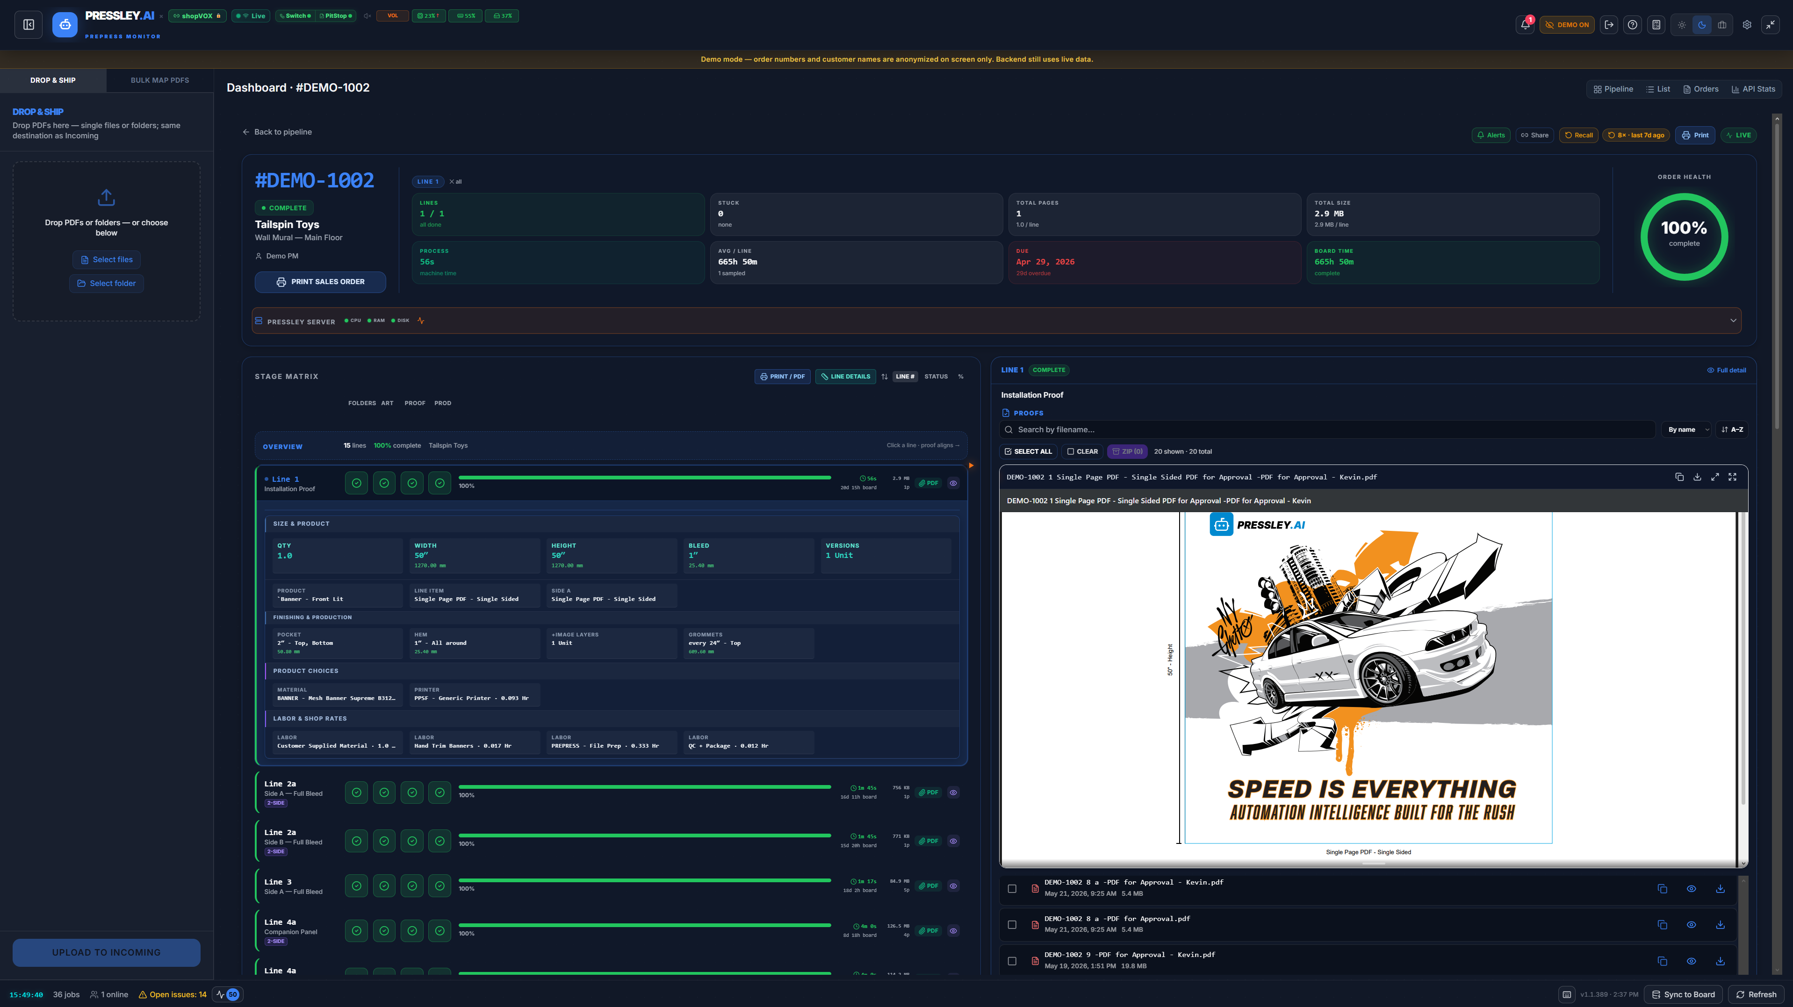Toggle the sort direction arrows in Stage Matrix
The height and width of the screenshot is (1007, 1793).
pyautogui.click(x=884, y=376)
